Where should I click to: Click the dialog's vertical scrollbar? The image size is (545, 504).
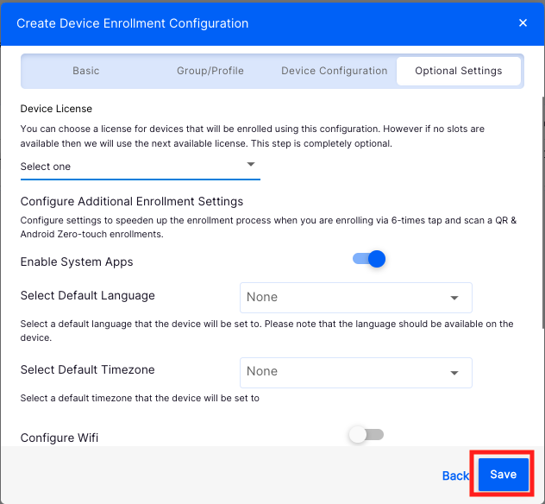click(543, 212)
